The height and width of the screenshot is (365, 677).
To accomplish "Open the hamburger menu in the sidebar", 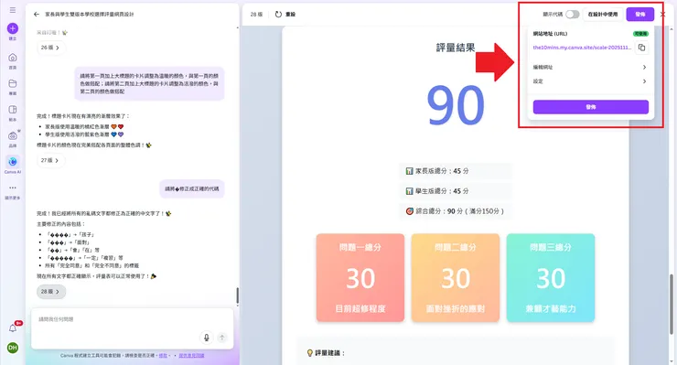I will coord(13,10).
